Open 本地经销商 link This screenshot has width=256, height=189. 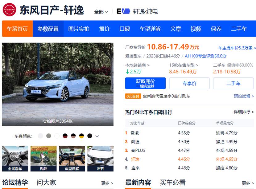[137, 65]
